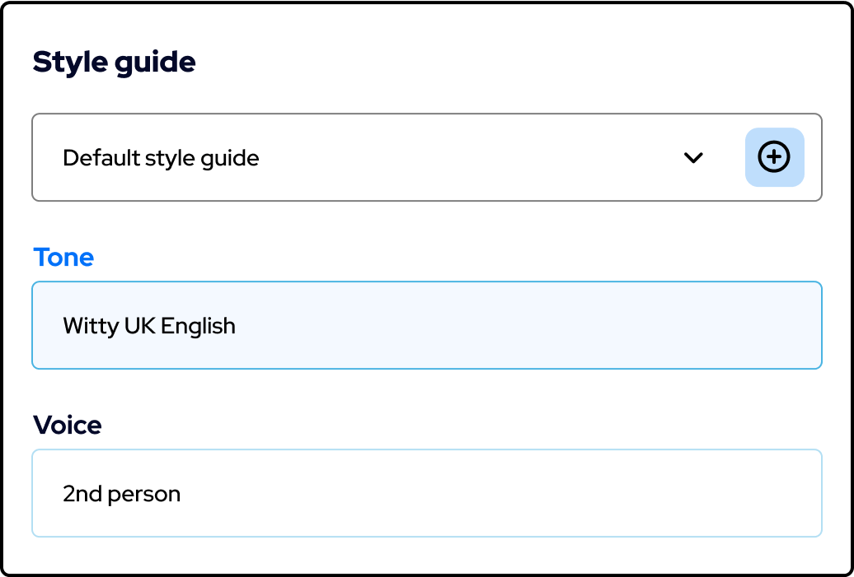The image size is (854, 577).
Task: Select the 'Default style guide' text in combo box
Action: coord(162,158)
